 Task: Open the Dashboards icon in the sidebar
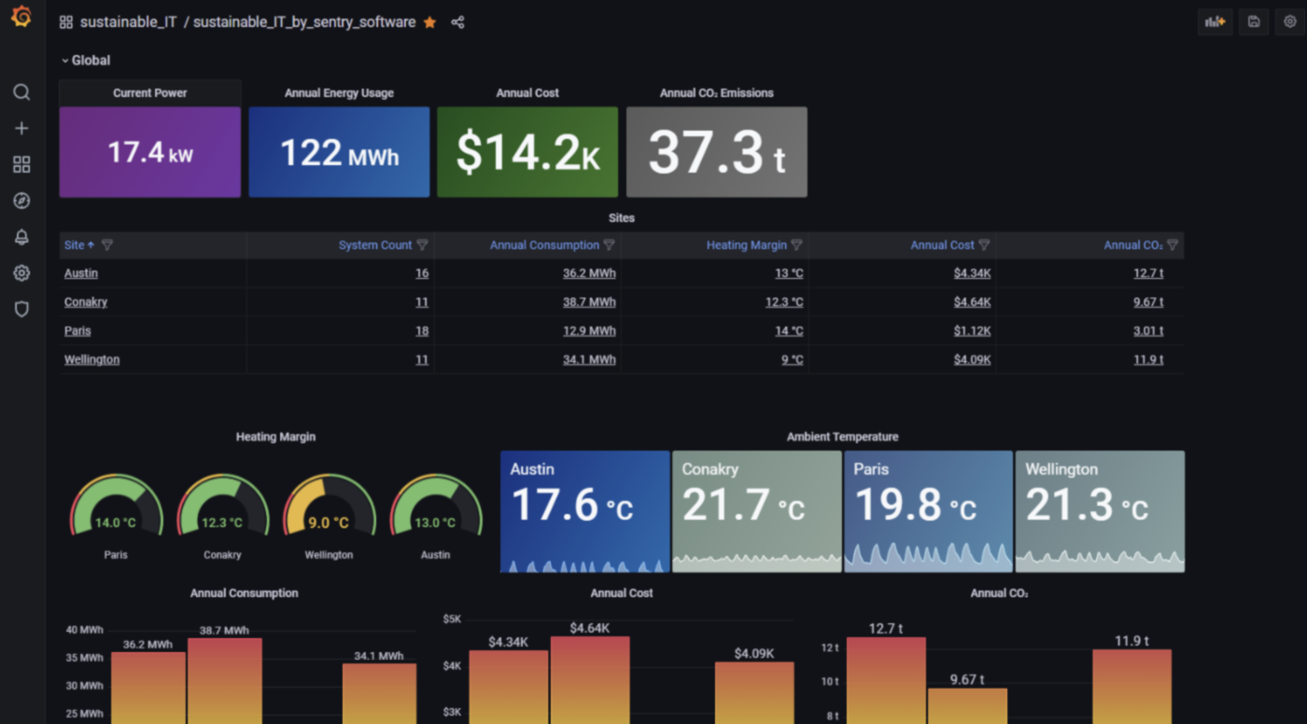pyautogui.click(x=21, y=164)
